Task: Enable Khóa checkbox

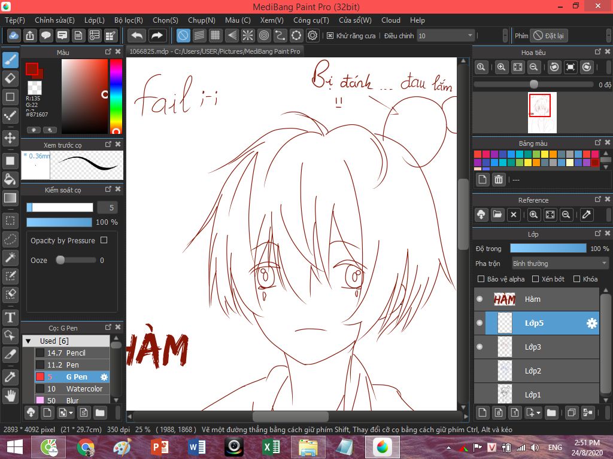Action: 576,279
